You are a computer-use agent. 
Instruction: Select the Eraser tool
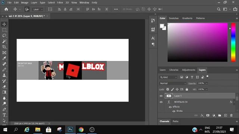[4, 87]
